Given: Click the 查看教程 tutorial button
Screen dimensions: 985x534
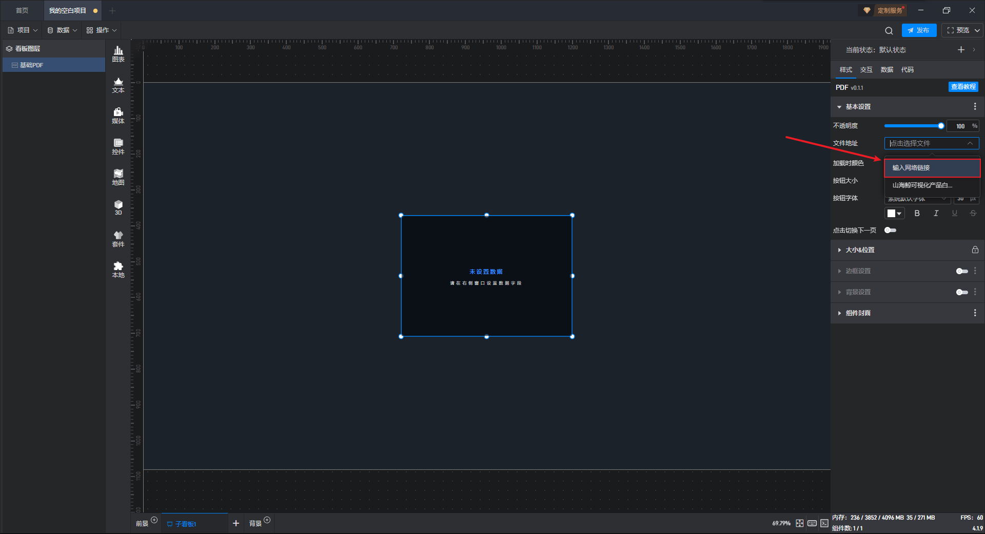Looking at the screenshot, I should coord(963,87).
